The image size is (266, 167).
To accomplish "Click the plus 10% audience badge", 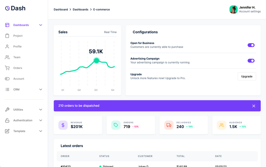I will (x=243, y=127).
